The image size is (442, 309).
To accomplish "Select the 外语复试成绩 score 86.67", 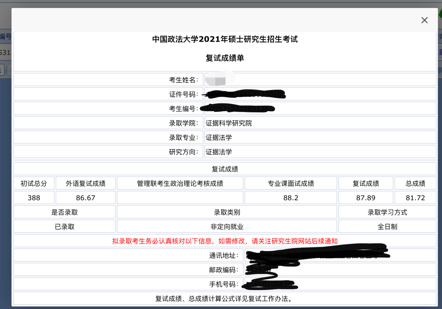I will (x=86, y=198).
